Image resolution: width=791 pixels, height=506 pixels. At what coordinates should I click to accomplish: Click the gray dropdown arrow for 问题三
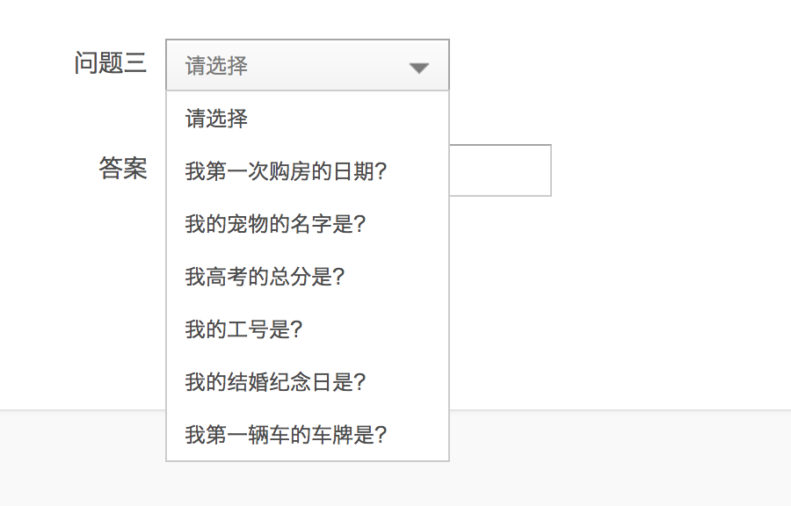[x=419, y=67]
